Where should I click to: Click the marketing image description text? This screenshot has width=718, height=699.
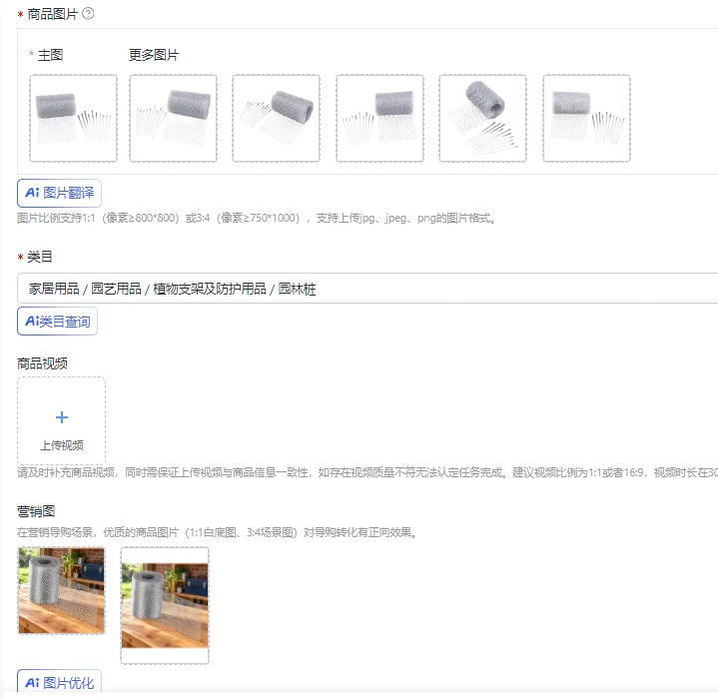coord(218,532)
